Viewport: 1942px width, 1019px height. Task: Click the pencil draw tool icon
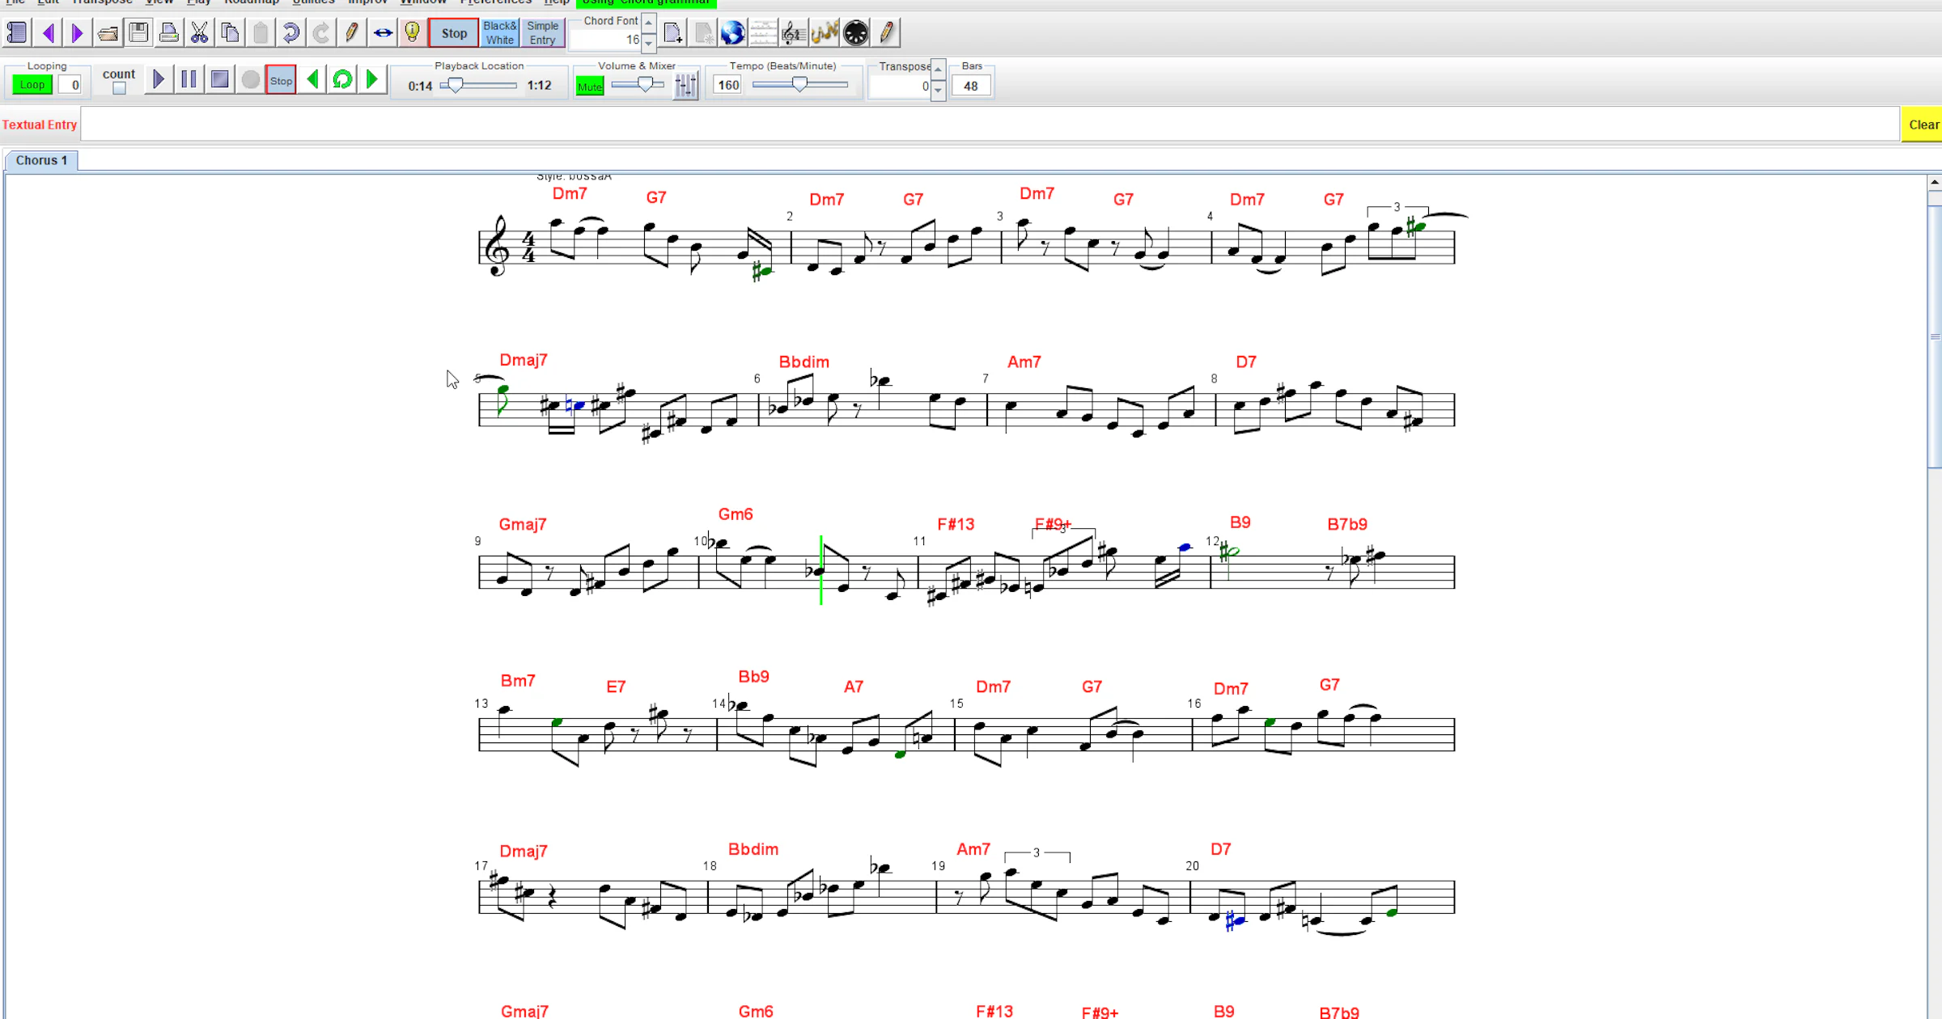(351, 33)
